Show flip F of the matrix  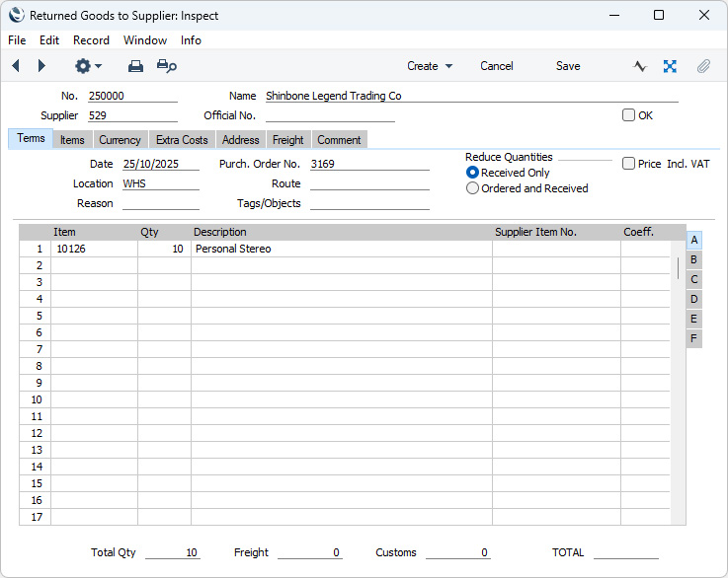tap(694, 338)
